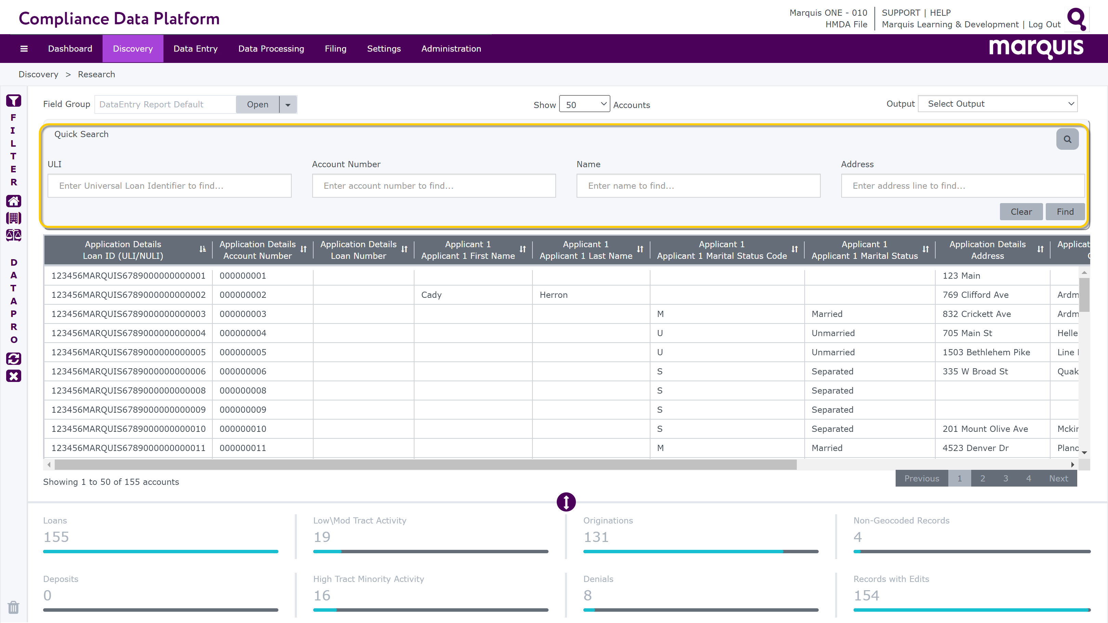
Task: Go to page 3 of results
Action: coord(1006,479)
